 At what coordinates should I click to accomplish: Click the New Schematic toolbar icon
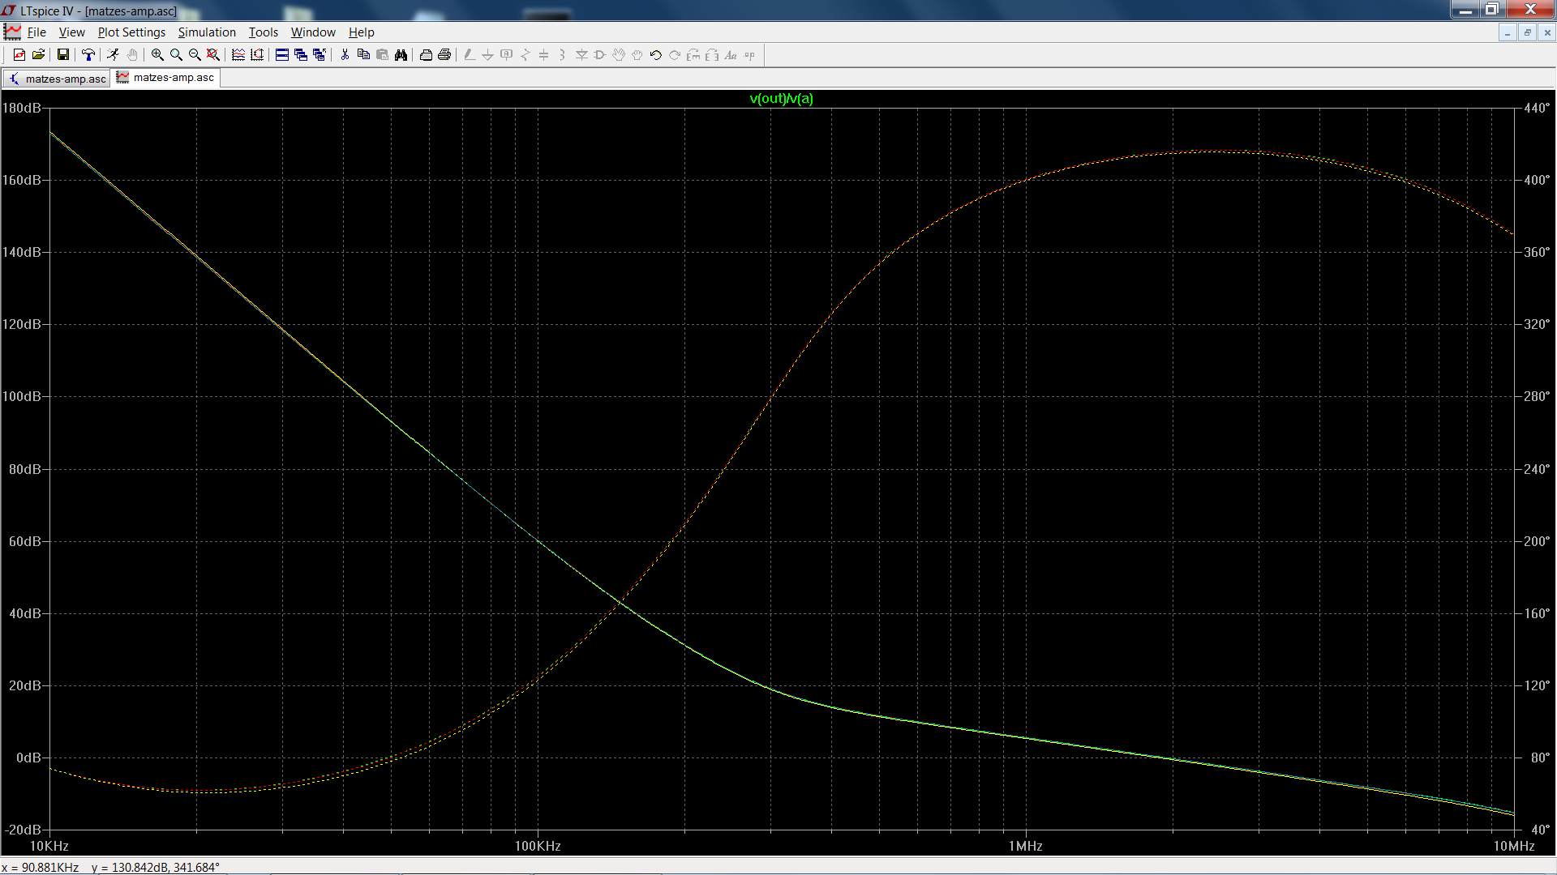[19, 55]
